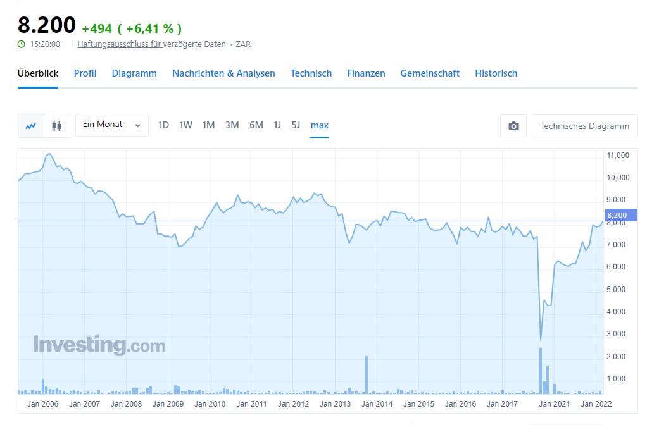The image size is (659, 425).
Task: Select the 6M timeframe option
Action: click(x=256, y=125)
